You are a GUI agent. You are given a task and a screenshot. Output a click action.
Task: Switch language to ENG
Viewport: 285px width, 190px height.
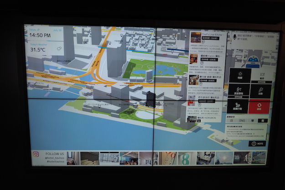tap(242, 121)
